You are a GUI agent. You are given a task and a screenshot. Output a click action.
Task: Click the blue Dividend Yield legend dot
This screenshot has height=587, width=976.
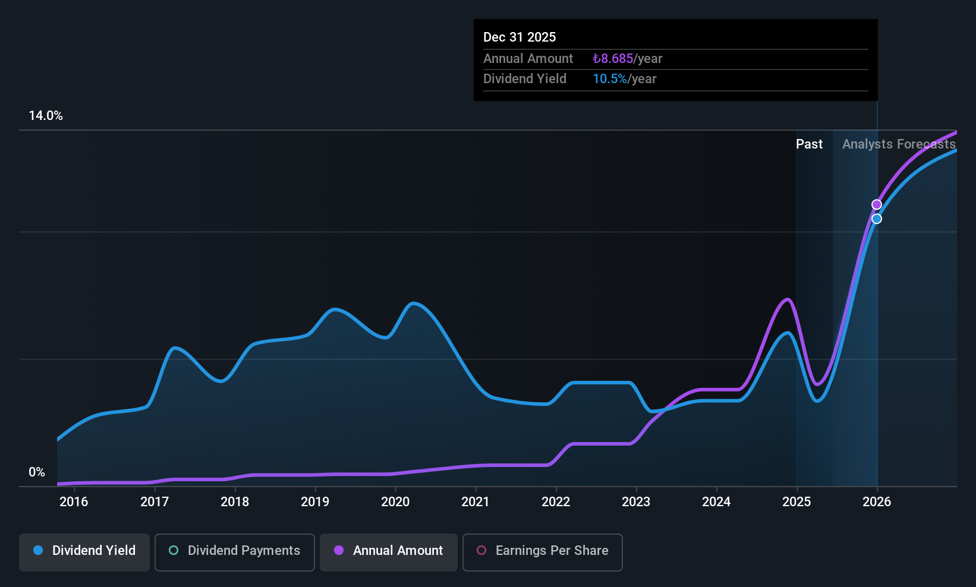click(38, 550)
